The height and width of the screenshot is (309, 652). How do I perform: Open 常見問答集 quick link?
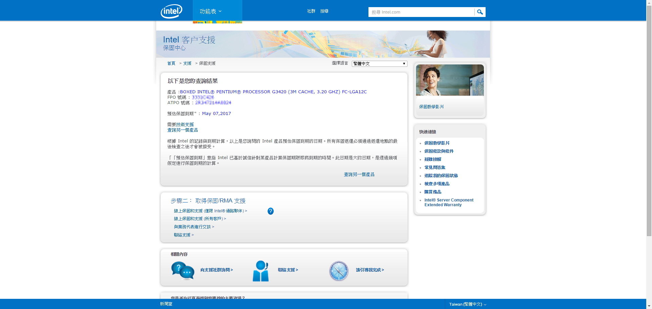coord(435,168)
